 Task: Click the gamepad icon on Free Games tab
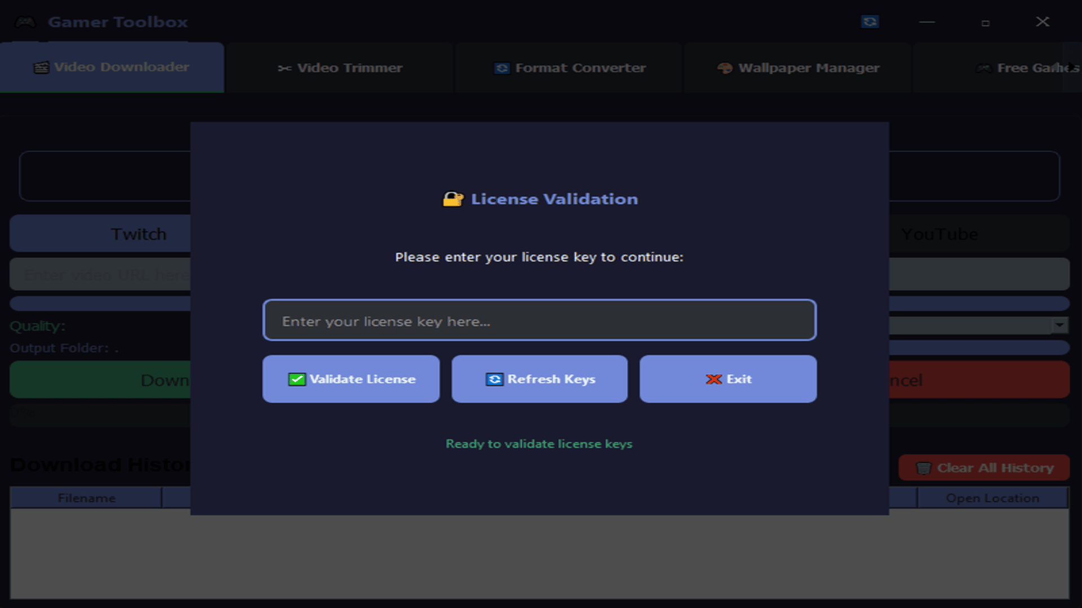coord(984,68)
